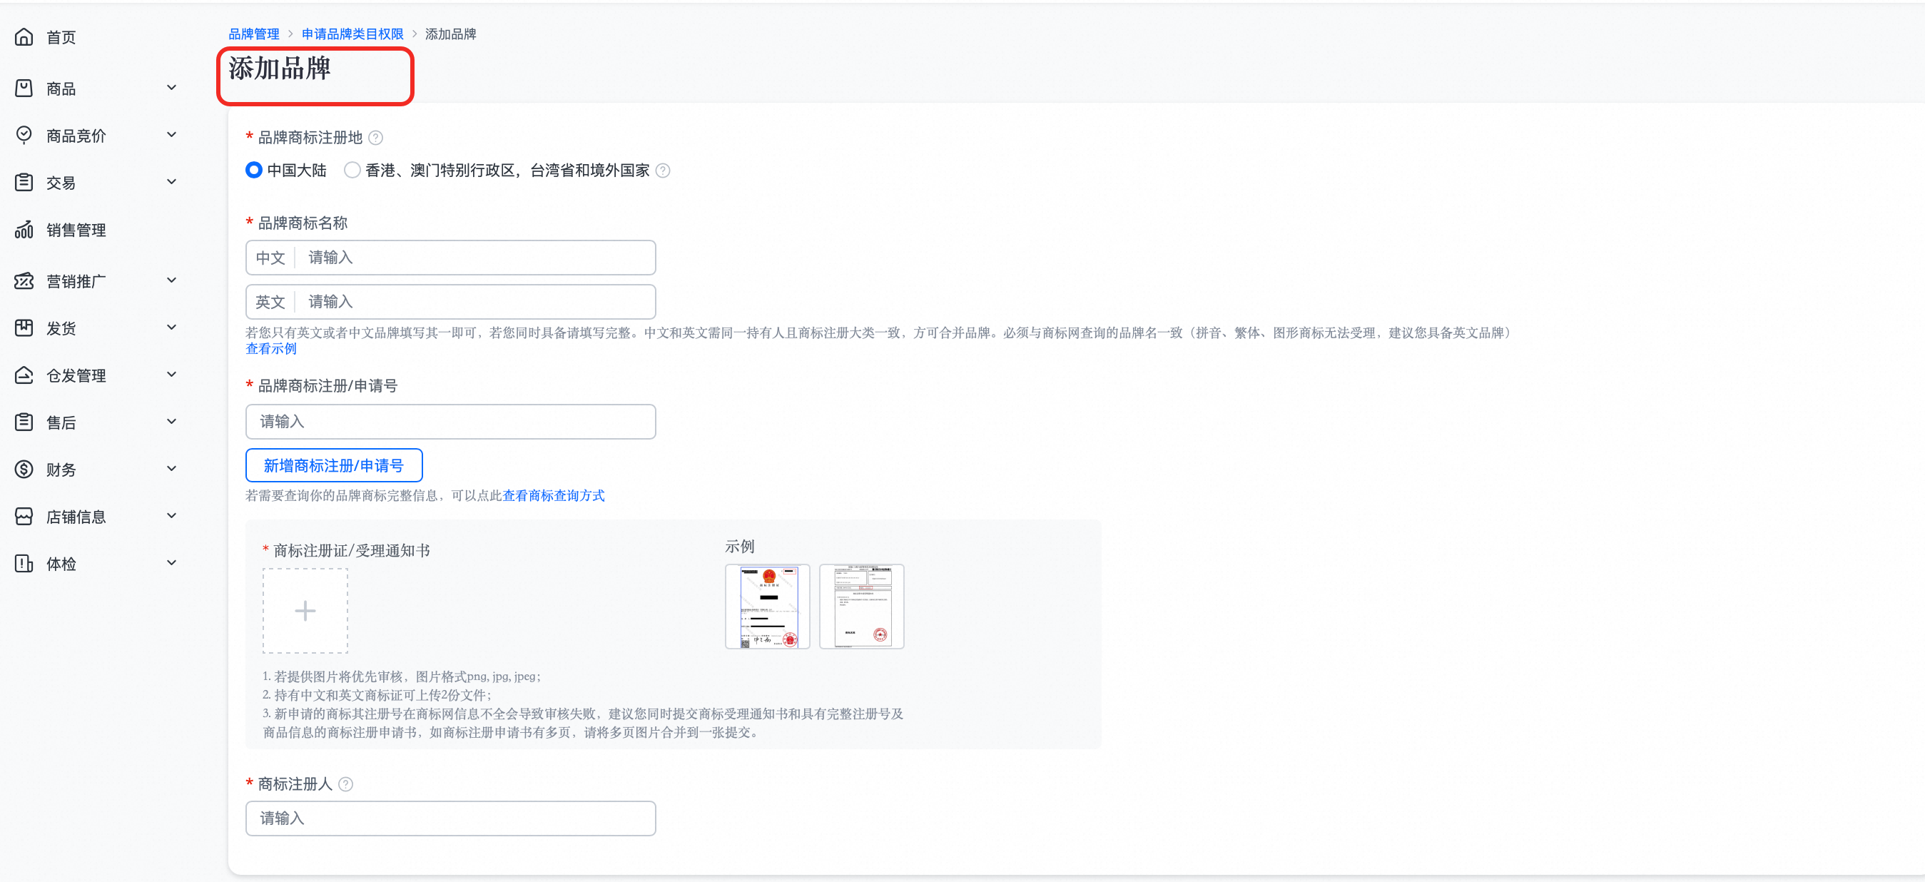1925x882 pixels.
Task: Expand the 商品竞价 sidebar menu
Action: 171,136
